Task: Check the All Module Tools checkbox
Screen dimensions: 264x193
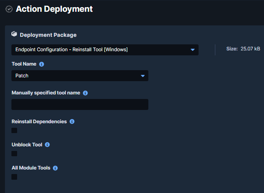Action: [14, 177]
